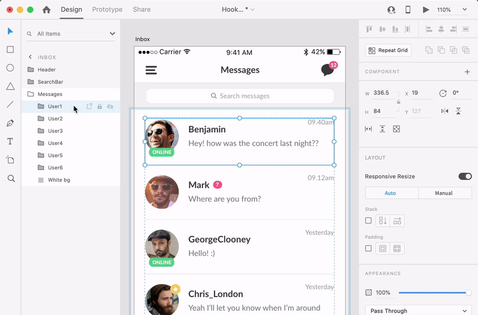This screenshot has width=478, height=315.
Task: Select the Ellipse tool
Action: click(10, 68)
